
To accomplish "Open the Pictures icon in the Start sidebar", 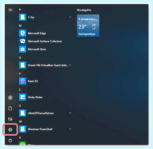I will (x=10, y=119).
